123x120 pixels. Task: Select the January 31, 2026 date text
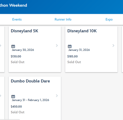click(x=79, y=50)
